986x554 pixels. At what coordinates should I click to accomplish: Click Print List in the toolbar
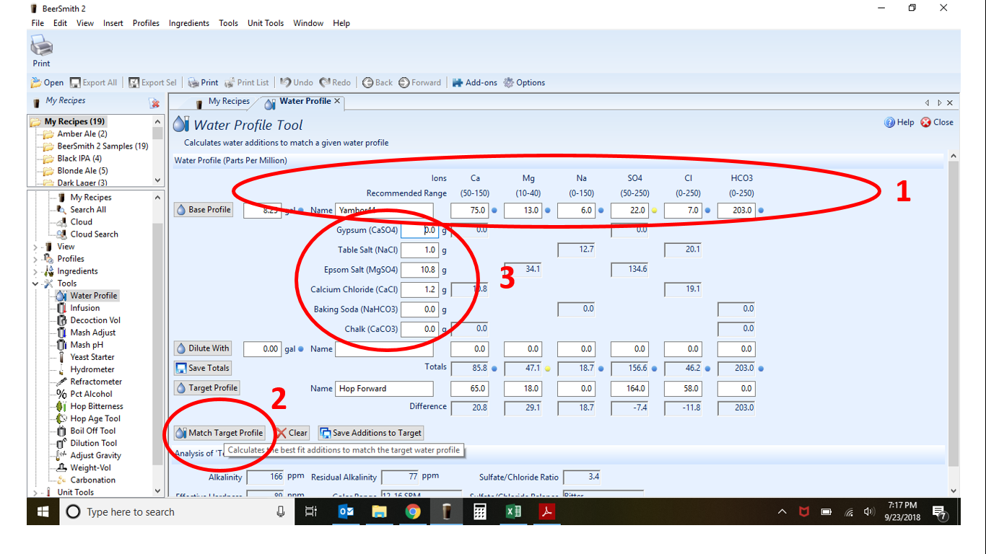[x=247, y=82]
